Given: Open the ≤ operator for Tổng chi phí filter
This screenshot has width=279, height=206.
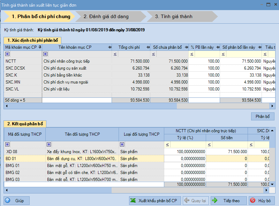Looking at the screenshot, I should (x=115, y=54).
